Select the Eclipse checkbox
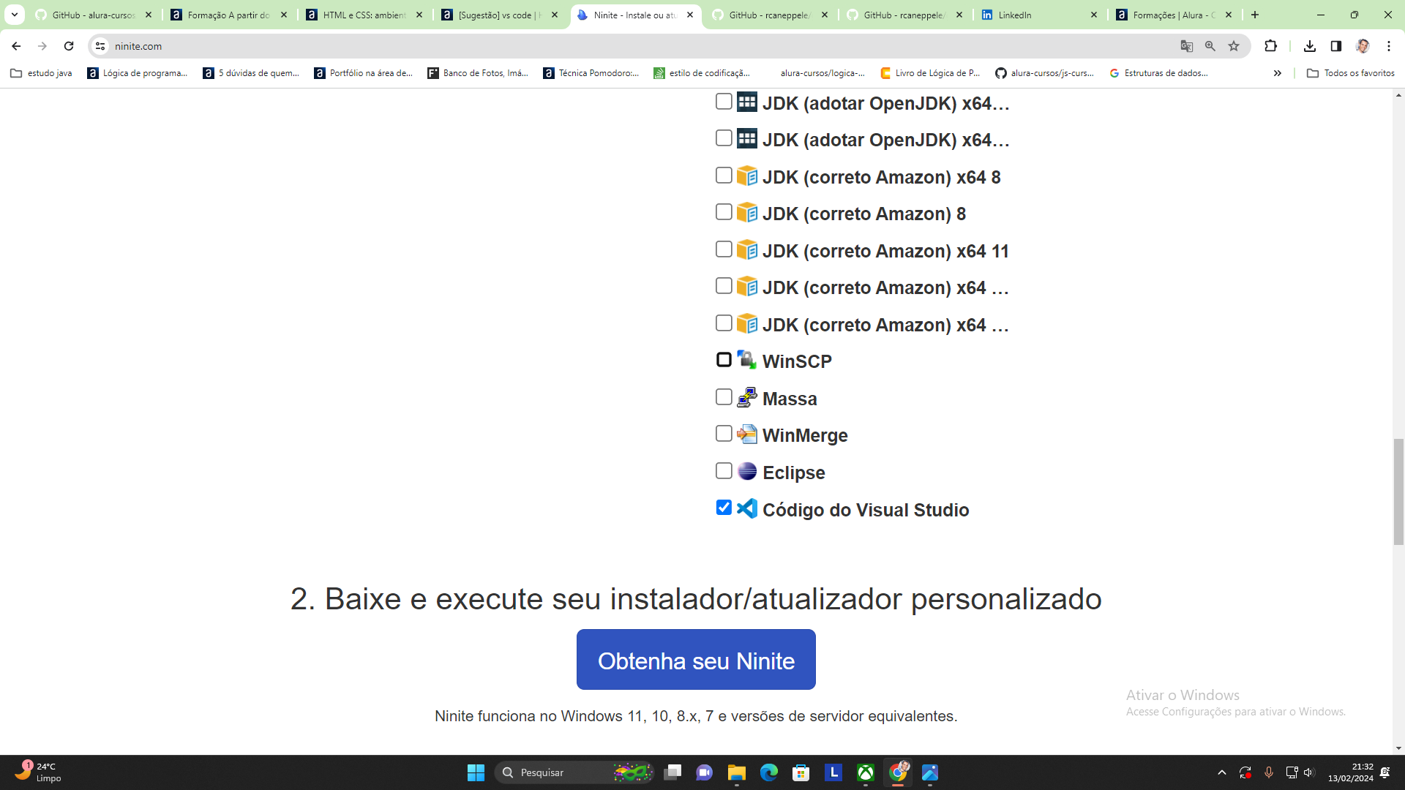Image resolution: width=1405 pixels, height=790 pixels. (724, 471)
